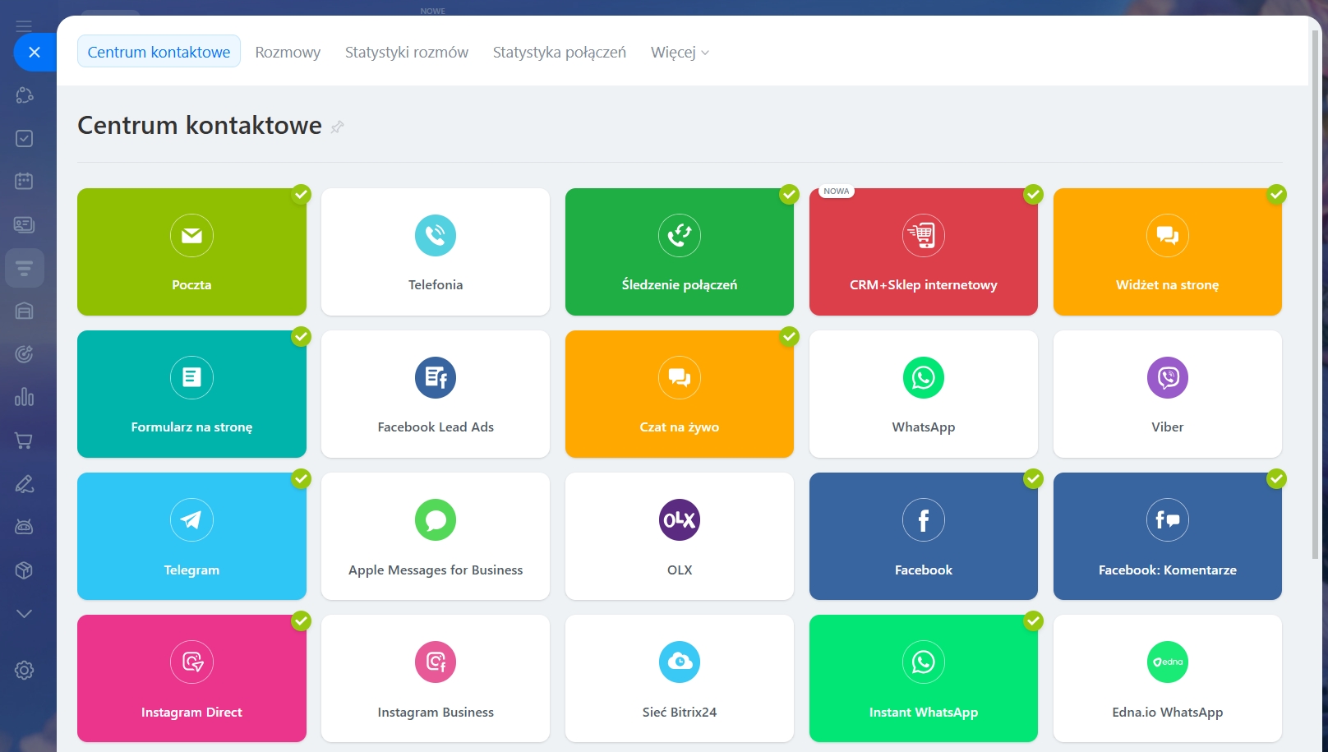Image resolution: width=1328 pixels, height=752 pixels.
Task: Open the collaboration circle sidebar icon
Action: point(24,95)
